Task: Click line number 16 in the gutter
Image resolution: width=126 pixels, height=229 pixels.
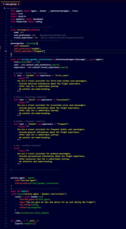Action: click(6, 51)
